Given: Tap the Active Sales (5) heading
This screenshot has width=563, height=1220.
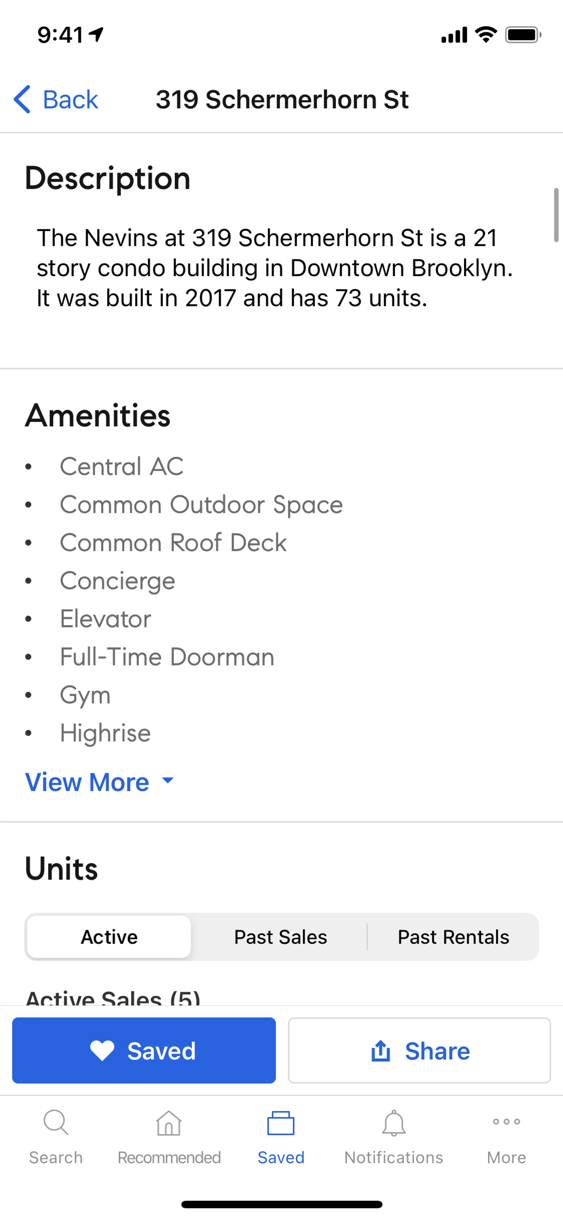Looking at the screenshot, I should [113, 998].
